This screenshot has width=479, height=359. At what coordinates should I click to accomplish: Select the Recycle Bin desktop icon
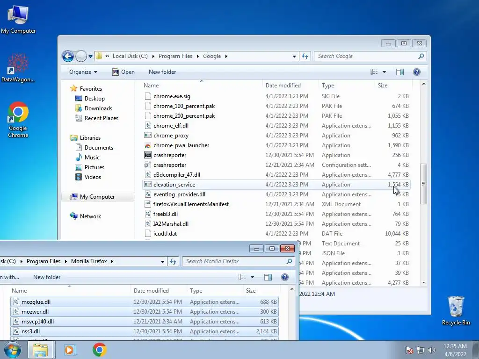point(456,310)
